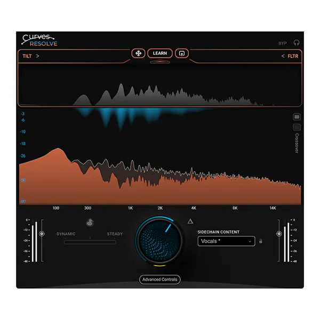This screenshot has height=320, width=320.
Task: Click the headphones listen icon
Action: coord(297,43)
